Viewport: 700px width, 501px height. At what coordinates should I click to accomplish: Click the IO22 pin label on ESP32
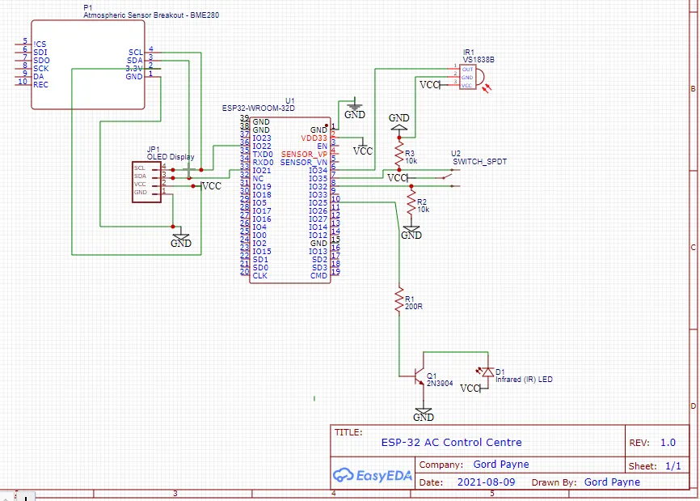(x=262, y=146)
